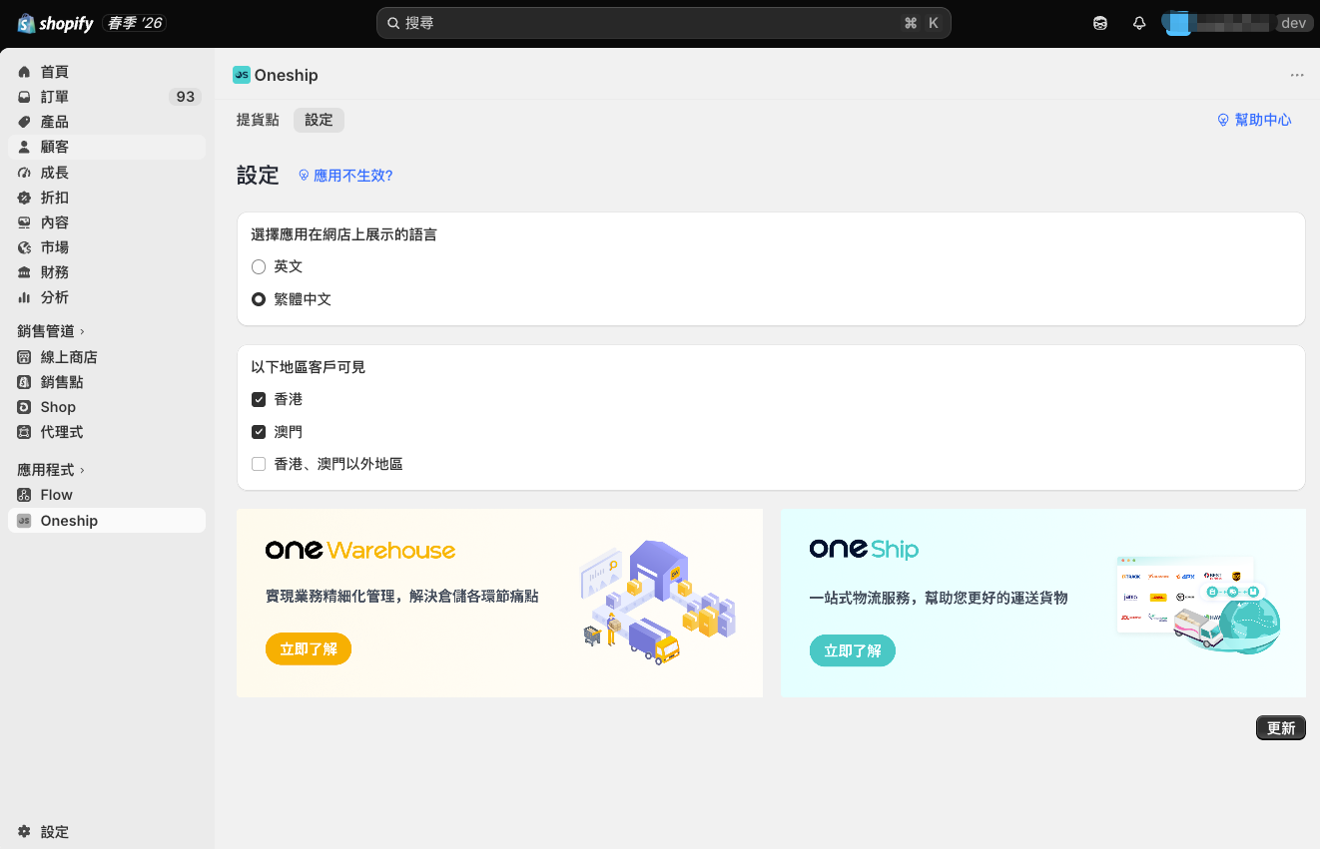The height and width of the screenshot is (849, 1320).
Task: Click the 以下地區客戶可見 heading
Action: tap(309, 367)
